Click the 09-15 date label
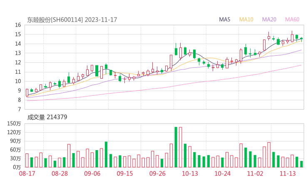308x183 pixels. (x=125, y=173)
